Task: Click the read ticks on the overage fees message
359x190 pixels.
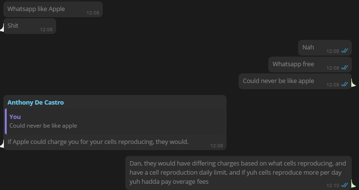Action: (x=345, y=185)
